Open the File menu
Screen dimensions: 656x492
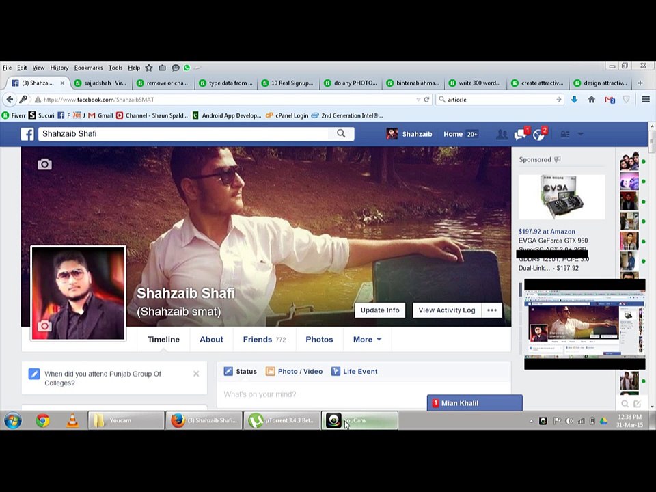coord(7,68)
